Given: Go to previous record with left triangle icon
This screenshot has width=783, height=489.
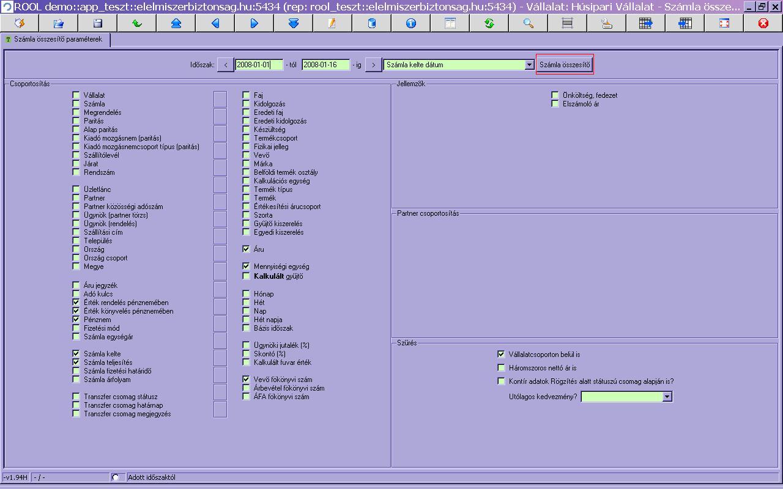Looking at the screenshot, I should (215, 23).
